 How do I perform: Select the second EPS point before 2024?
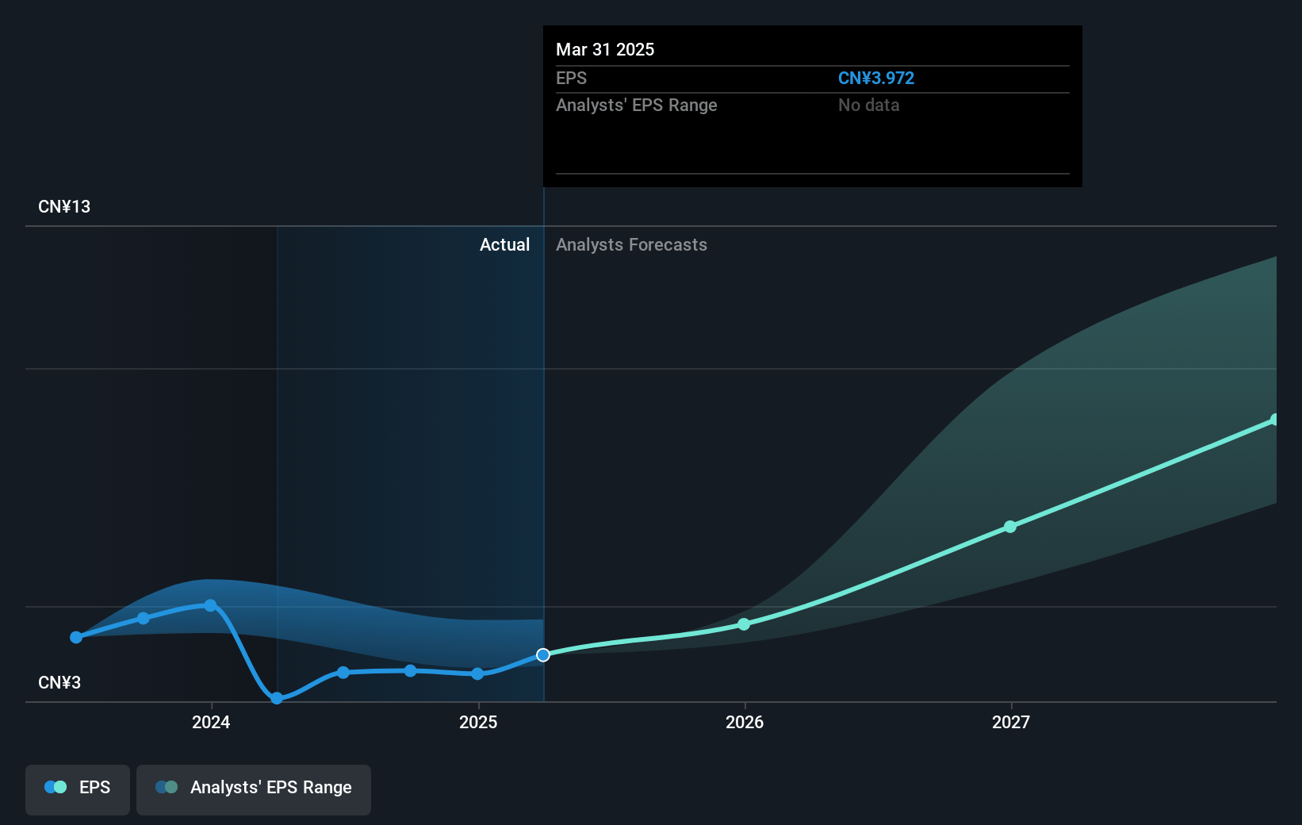pos(144,618)
